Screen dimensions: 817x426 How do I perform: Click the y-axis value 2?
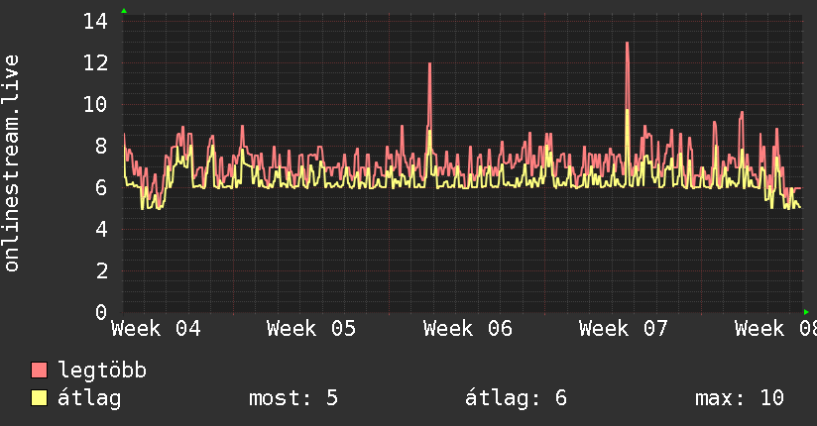tap(101, 270)
